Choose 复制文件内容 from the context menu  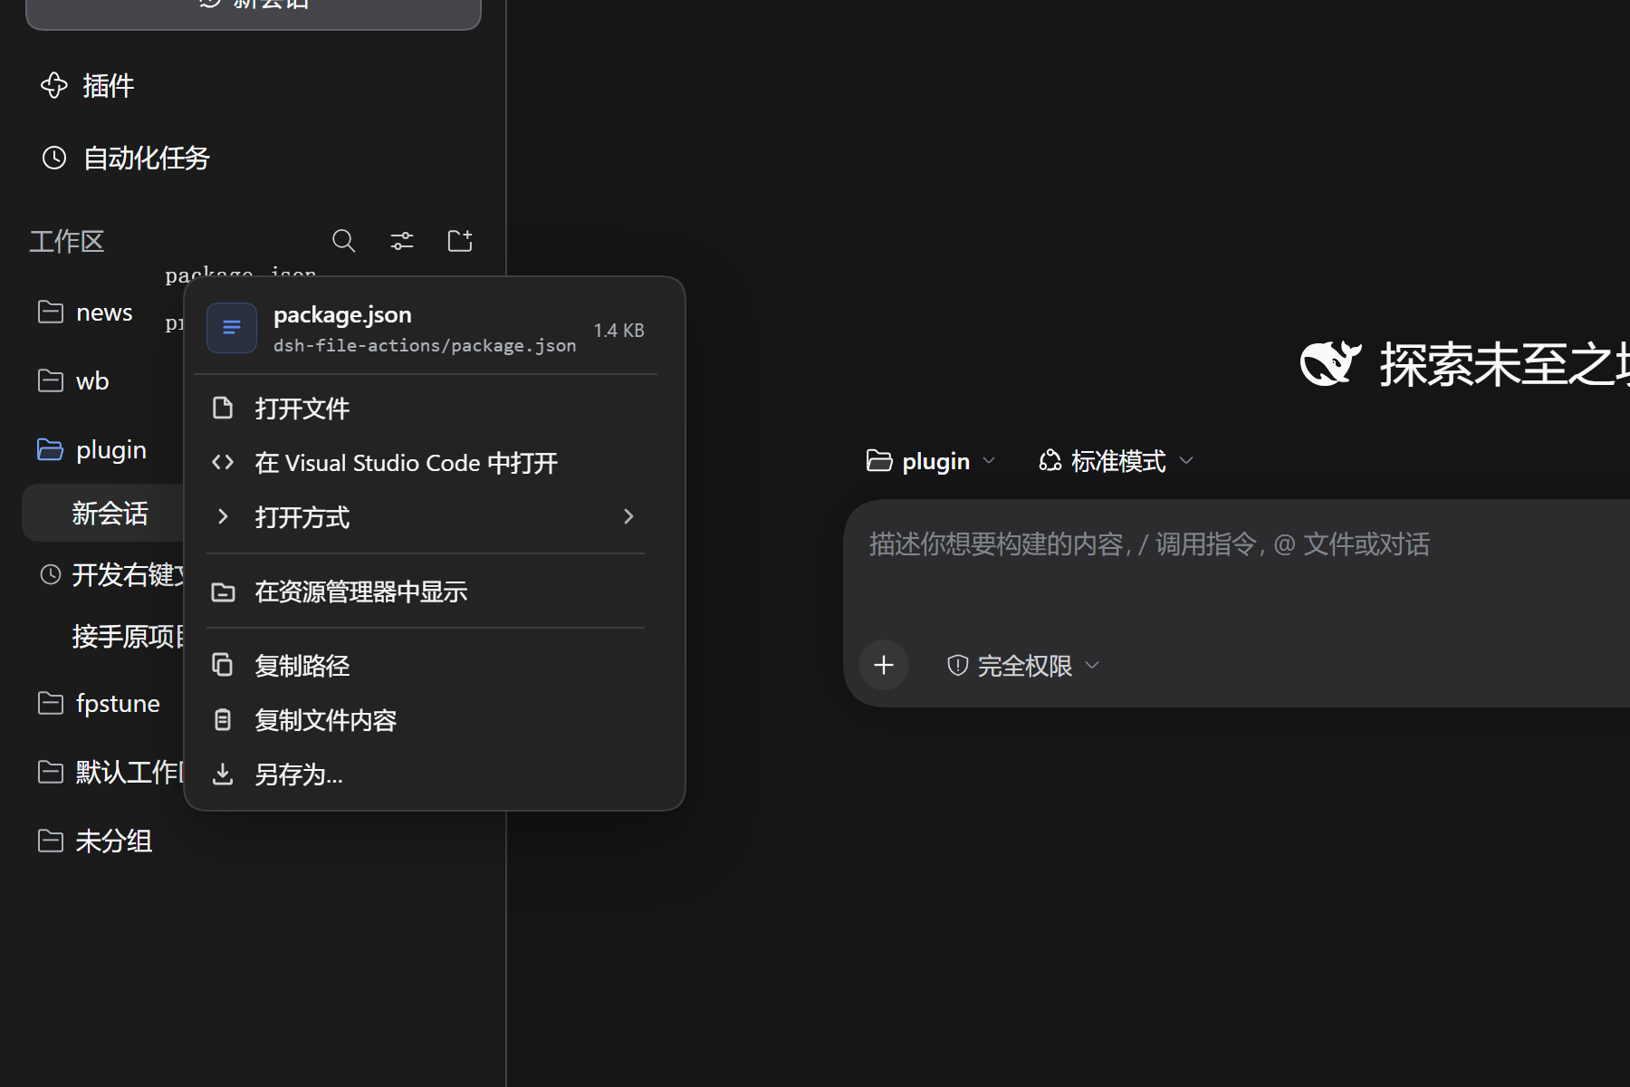(x=426, y=720)
